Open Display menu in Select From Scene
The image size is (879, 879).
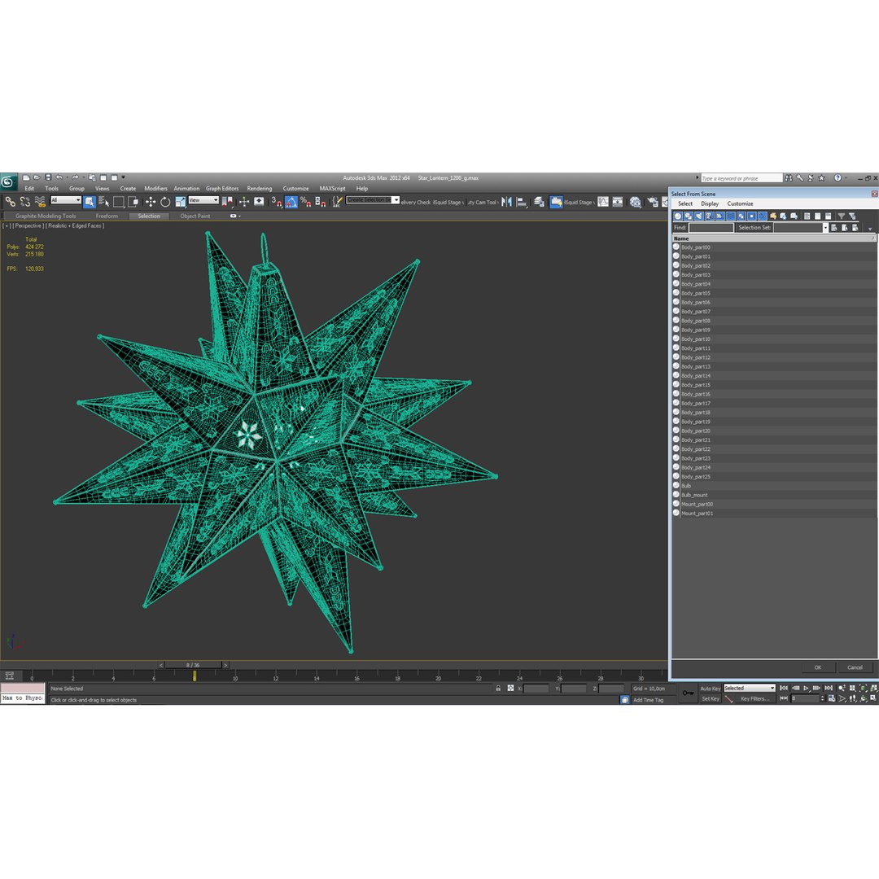710,203
